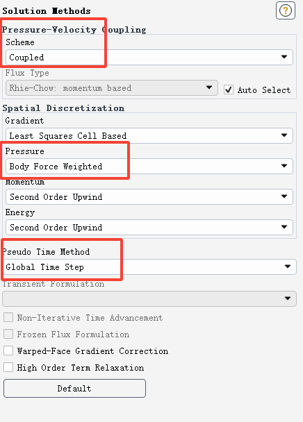Click the Default button
This screenshot has width=303, height=422.
tap(74, 389)
